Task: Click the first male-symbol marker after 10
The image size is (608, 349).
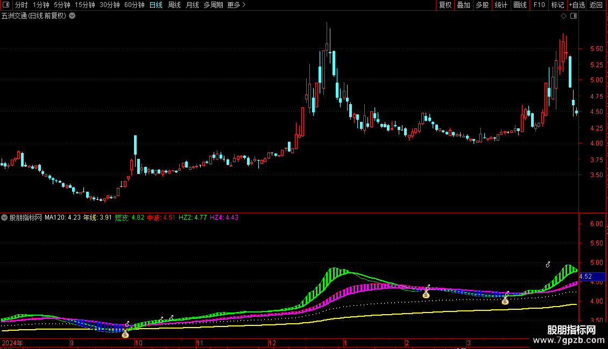Action: (x=161, y=319)
